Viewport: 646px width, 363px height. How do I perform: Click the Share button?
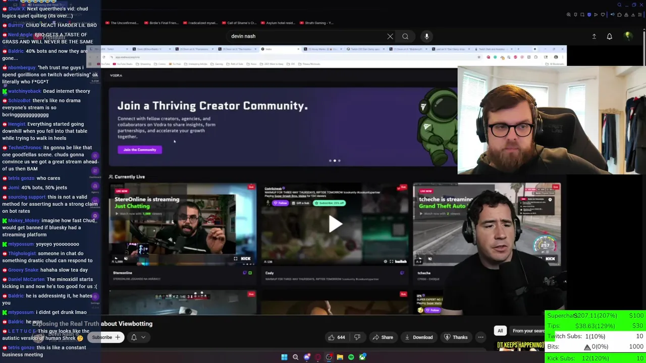tap(383, 337)
